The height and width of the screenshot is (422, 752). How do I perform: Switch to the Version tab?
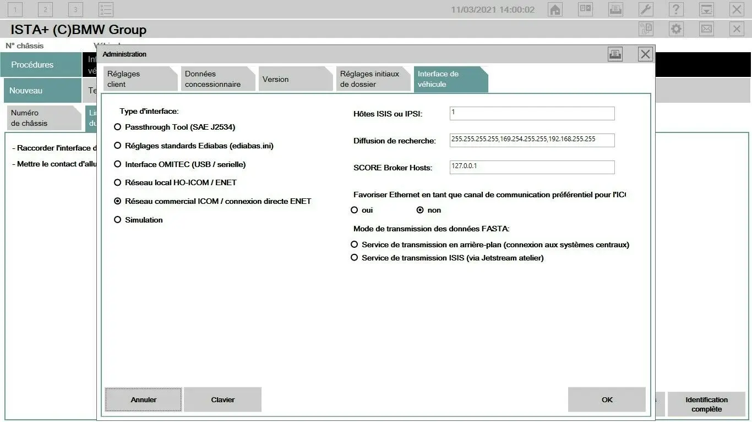coord(297,79)
